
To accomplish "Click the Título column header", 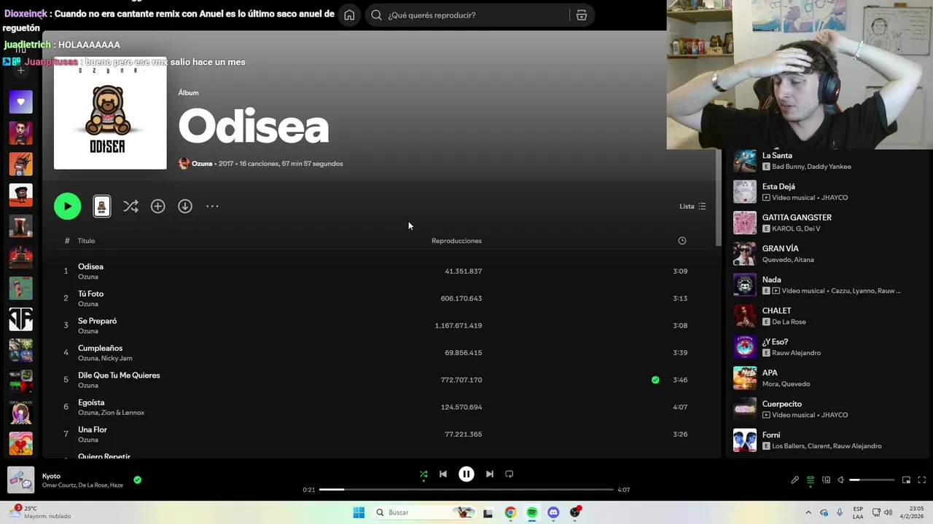I will tap(86, 241).
